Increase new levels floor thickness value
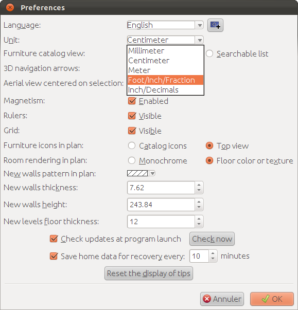This screenshot has height=310, width=298. point(199,218)
